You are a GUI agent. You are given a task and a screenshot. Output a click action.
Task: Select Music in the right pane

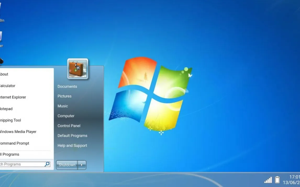(63, 106)
